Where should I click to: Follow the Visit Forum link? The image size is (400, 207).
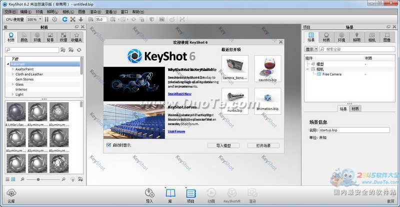point(176,131)
